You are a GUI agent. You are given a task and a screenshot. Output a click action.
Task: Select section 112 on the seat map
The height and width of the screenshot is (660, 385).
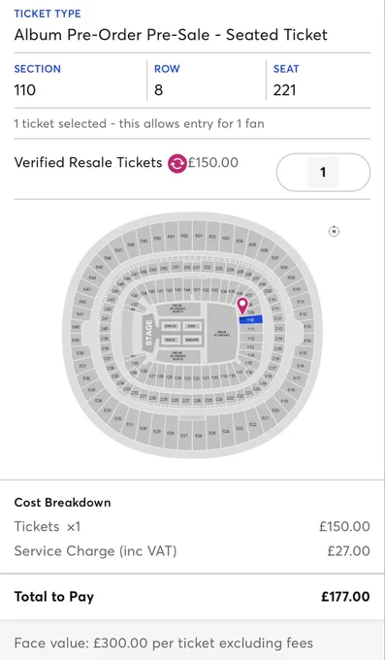[x=251, y=339]
